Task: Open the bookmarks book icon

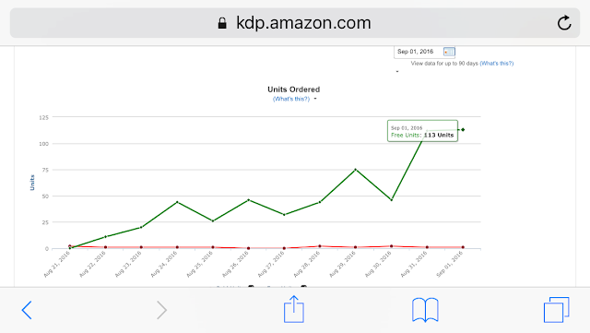Action: (x=425, y=310)
